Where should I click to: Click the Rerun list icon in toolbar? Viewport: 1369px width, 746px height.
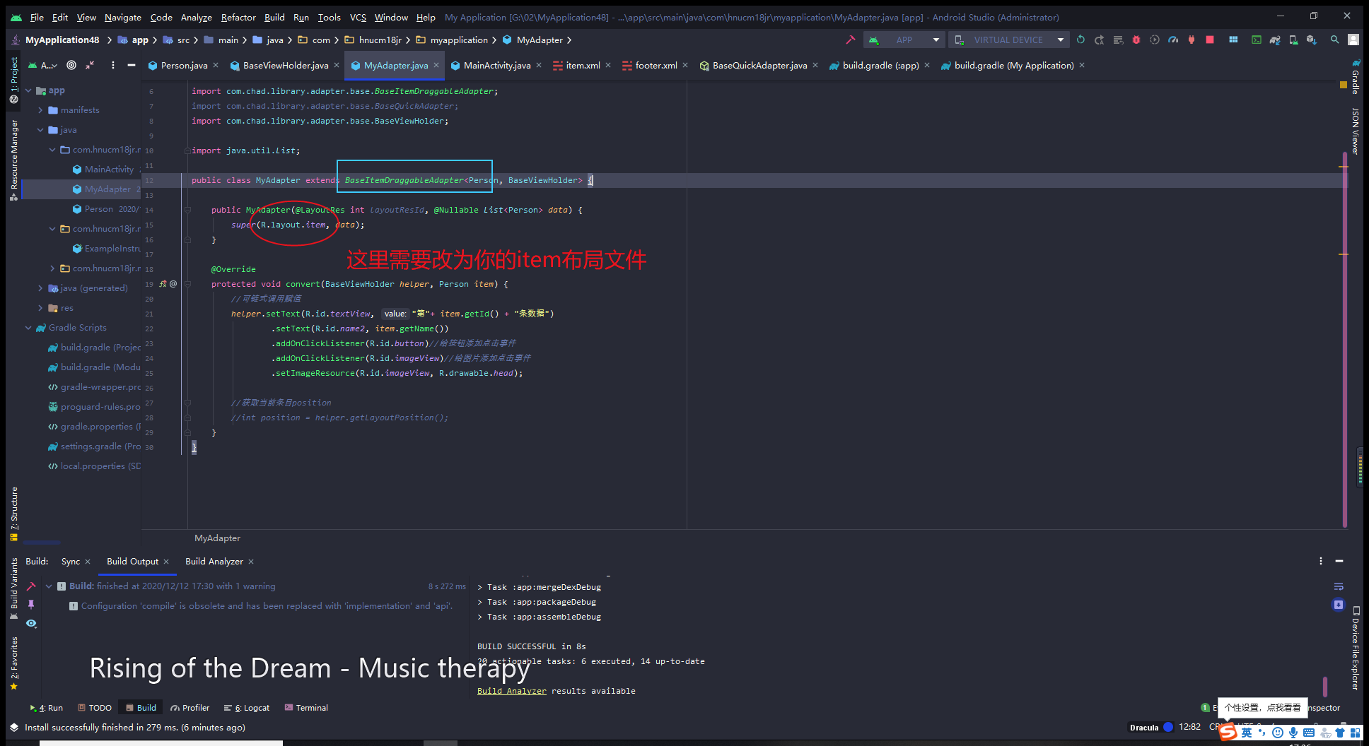pos(1118,40)
